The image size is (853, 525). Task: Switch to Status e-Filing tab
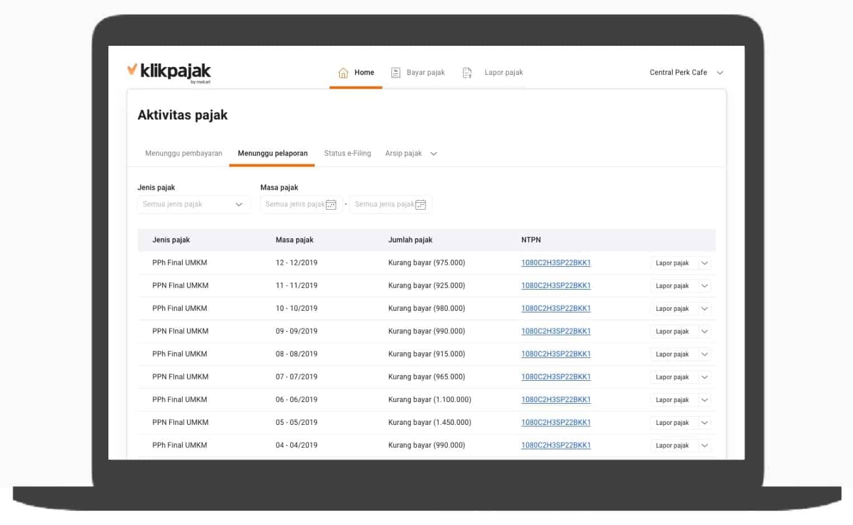click(348, 153)
